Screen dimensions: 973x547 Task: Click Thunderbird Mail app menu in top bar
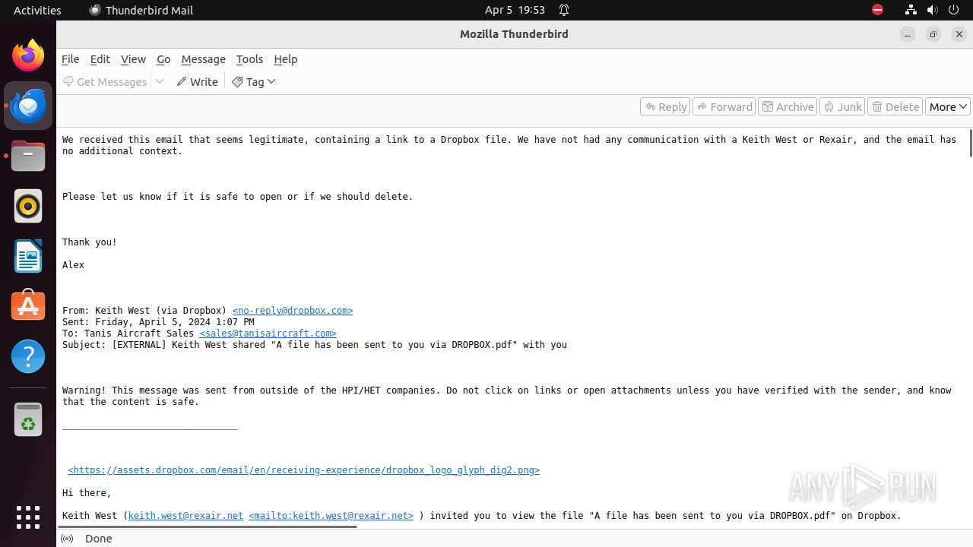click(x=141, y=10)
